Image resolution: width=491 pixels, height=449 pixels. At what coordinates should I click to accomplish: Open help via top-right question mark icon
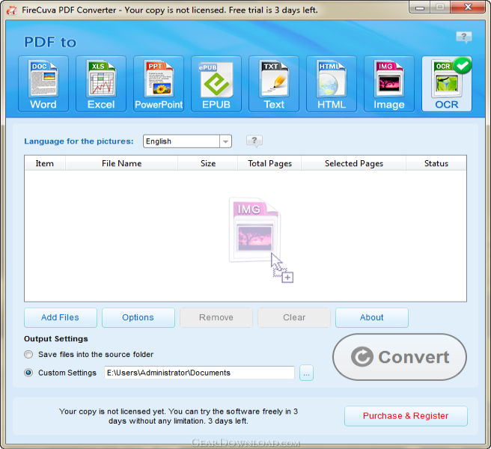[464, 37]
